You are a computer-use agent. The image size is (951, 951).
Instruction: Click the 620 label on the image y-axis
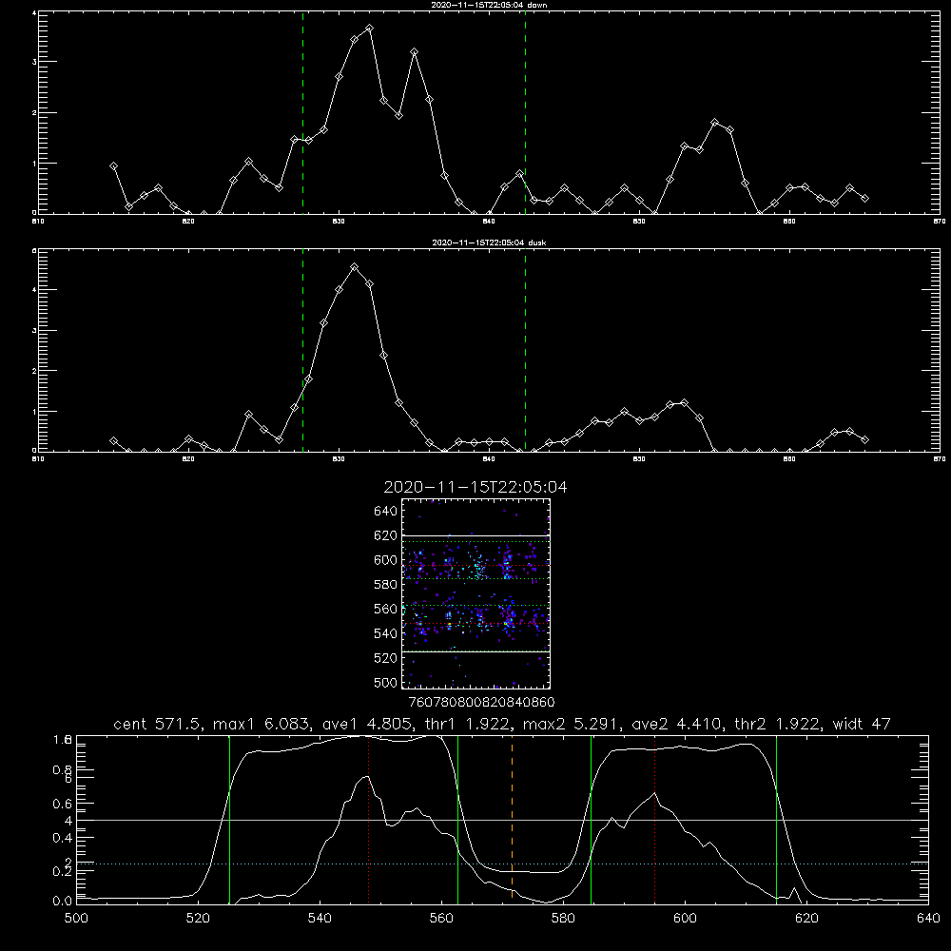386,535
